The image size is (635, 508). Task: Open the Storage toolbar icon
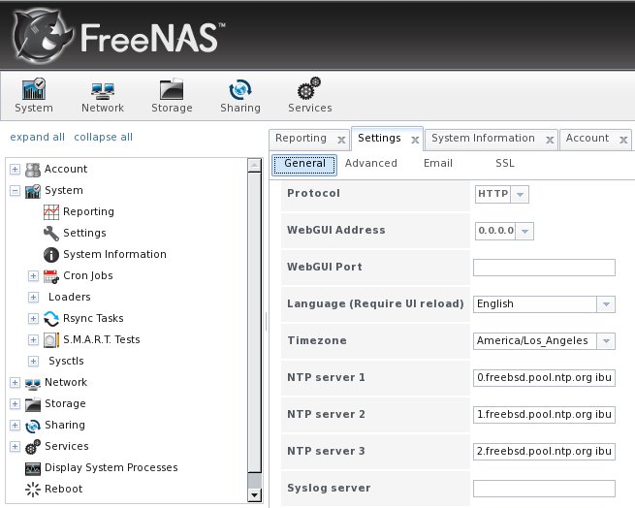pos(172,89)
